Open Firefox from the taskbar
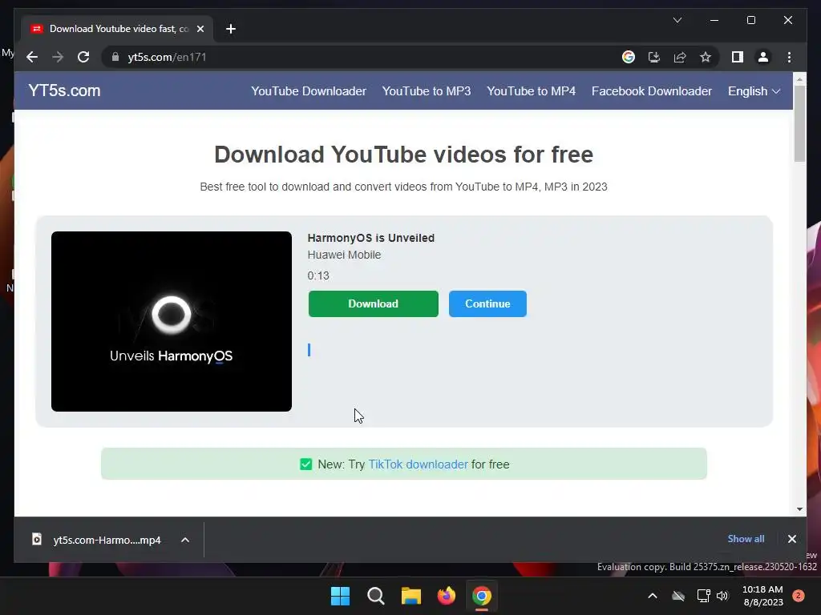Viewport: 821px width, 615px height. point(446,596)
